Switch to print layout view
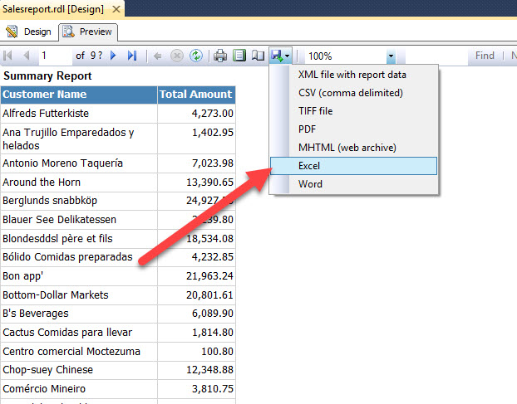 click(239, 56)
